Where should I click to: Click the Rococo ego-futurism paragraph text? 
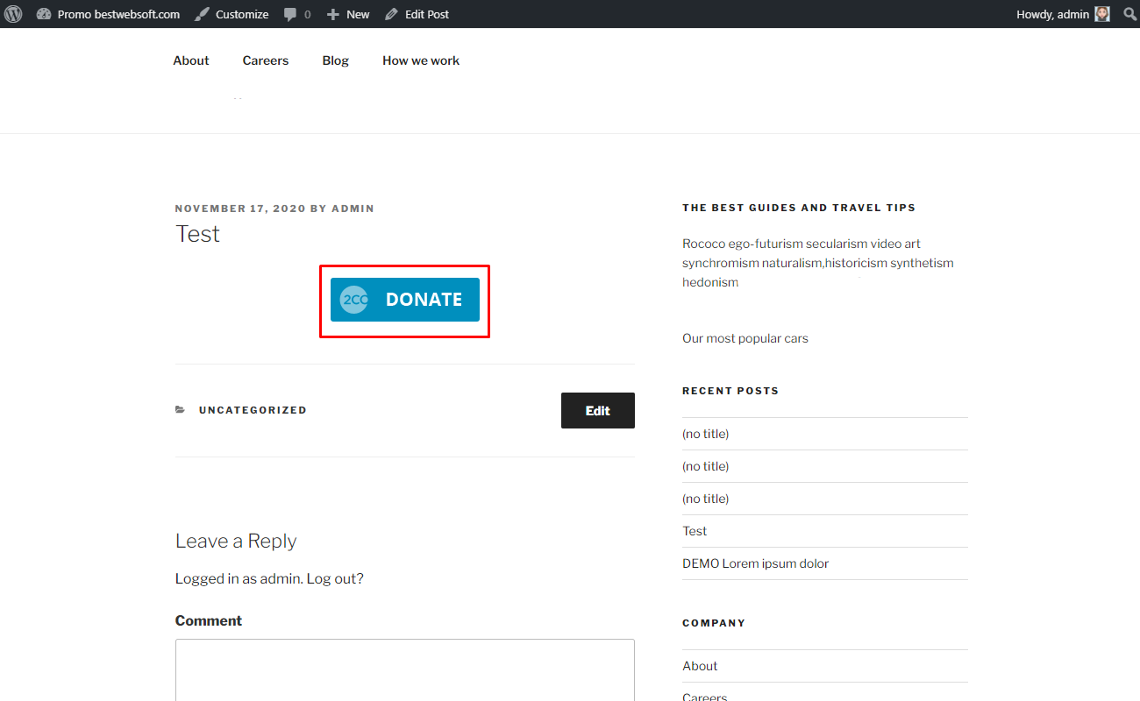(x=818, y=263)
